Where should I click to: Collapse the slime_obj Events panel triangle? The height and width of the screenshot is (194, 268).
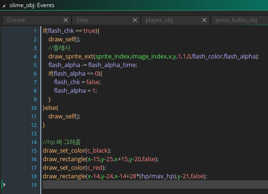pyautogui.click(x=4, y=6)
